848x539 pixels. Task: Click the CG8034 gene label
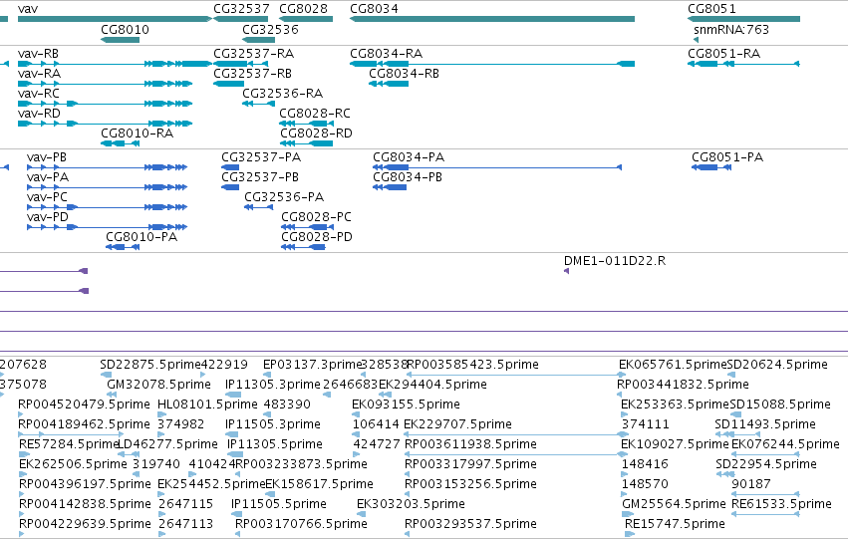(375, 9)
